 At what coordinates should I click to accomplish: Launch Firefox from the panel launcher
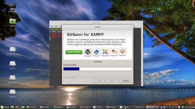(x=17, y=107)
